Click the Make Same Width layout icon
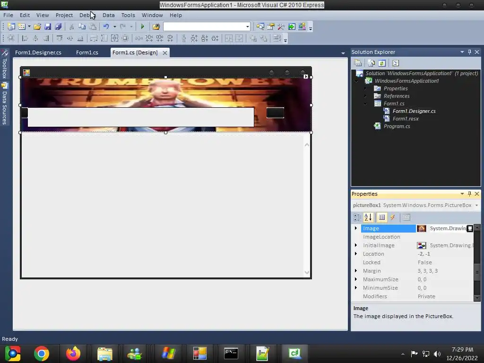Image resolution: width=484 pixels, height=363 pixels. 94,38
